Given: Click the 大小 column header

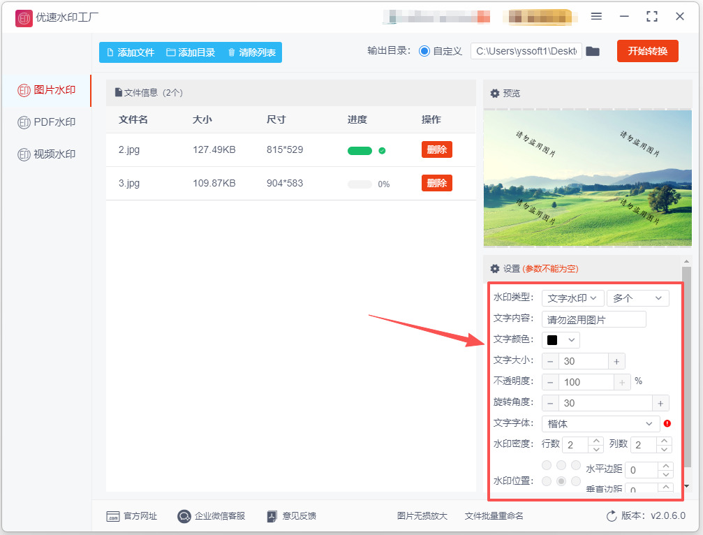Looking at the screenshot, I should (202, 119).
